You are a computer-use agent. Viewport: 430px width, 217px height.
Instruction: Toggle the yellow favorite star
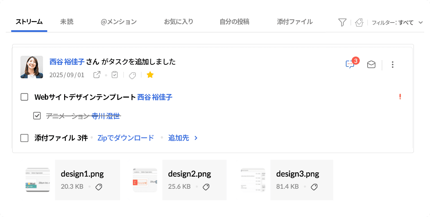point(150,75)
